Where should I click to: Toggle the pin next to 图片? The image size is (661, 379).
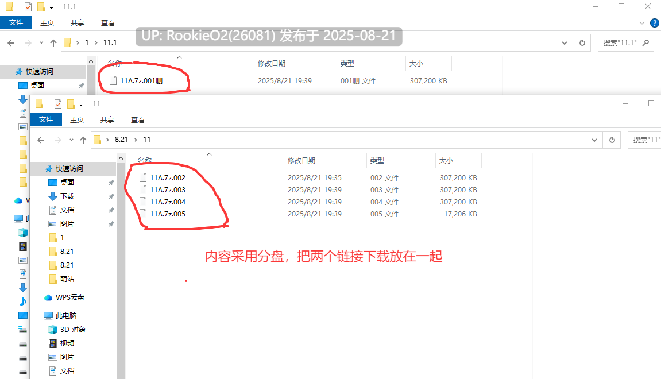coord(111,224)
